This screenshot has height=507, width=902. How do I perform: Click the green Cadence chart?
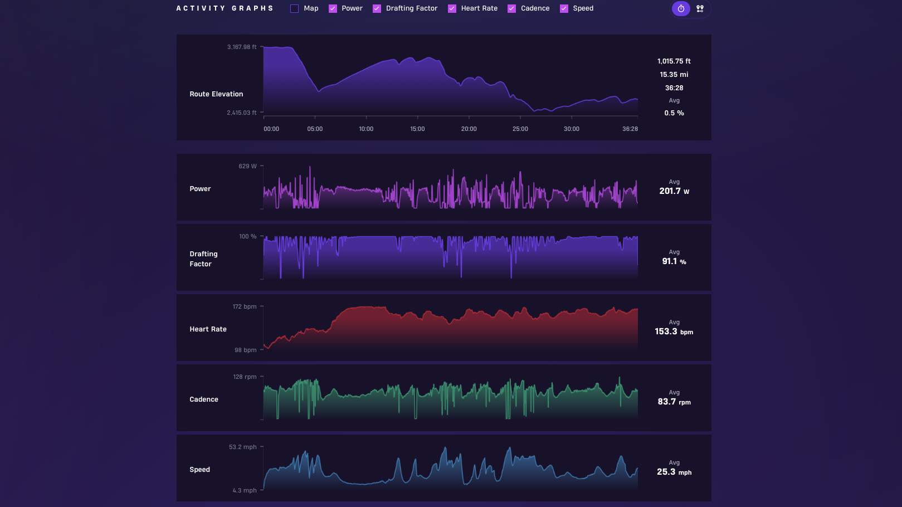point(450,398)
